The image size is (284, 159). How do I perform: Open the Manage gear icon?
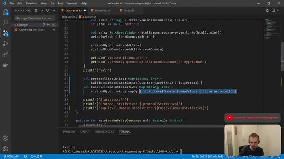click(x=5, y=149)
